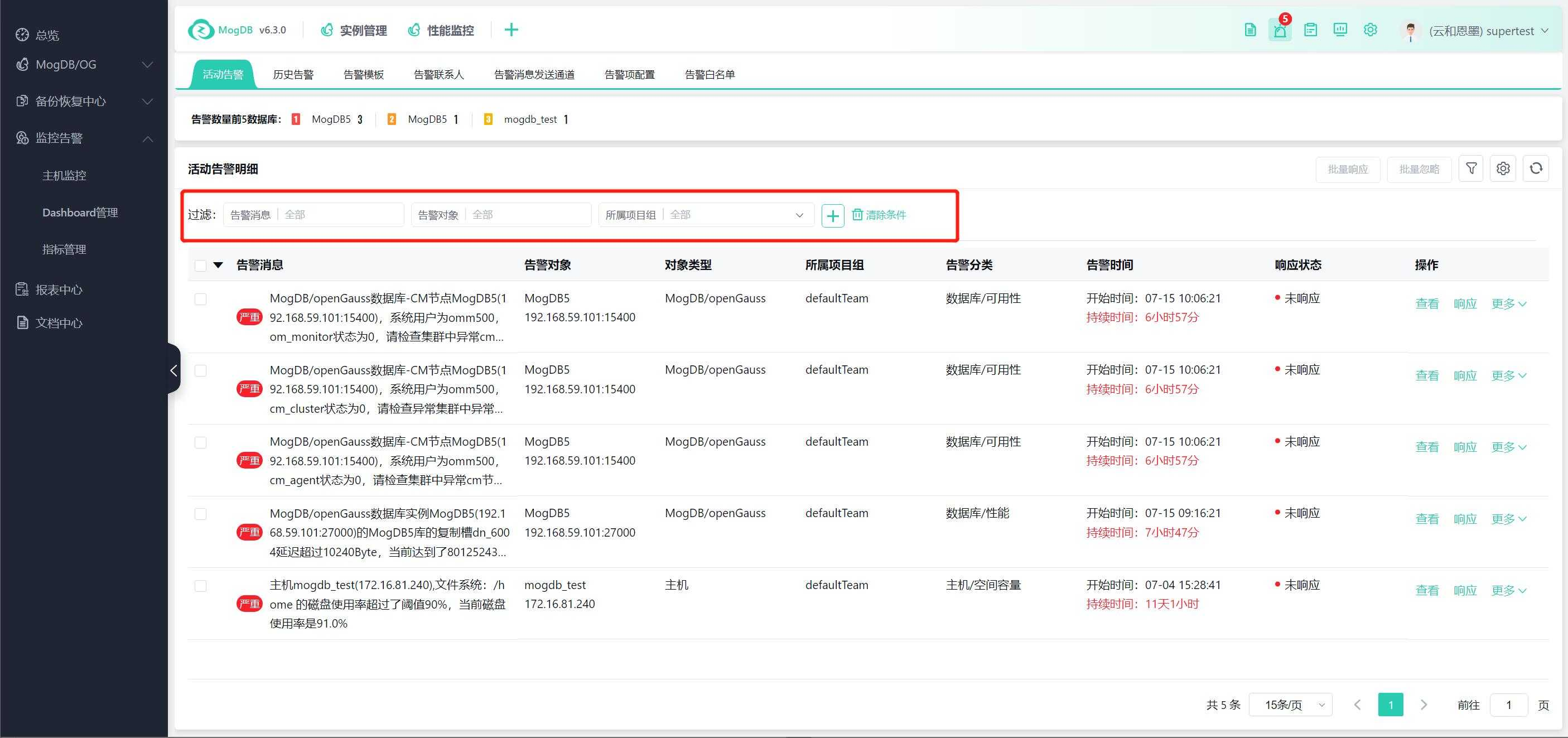
Task: Click the 批量响应 button
Action: coord(1348,169)
